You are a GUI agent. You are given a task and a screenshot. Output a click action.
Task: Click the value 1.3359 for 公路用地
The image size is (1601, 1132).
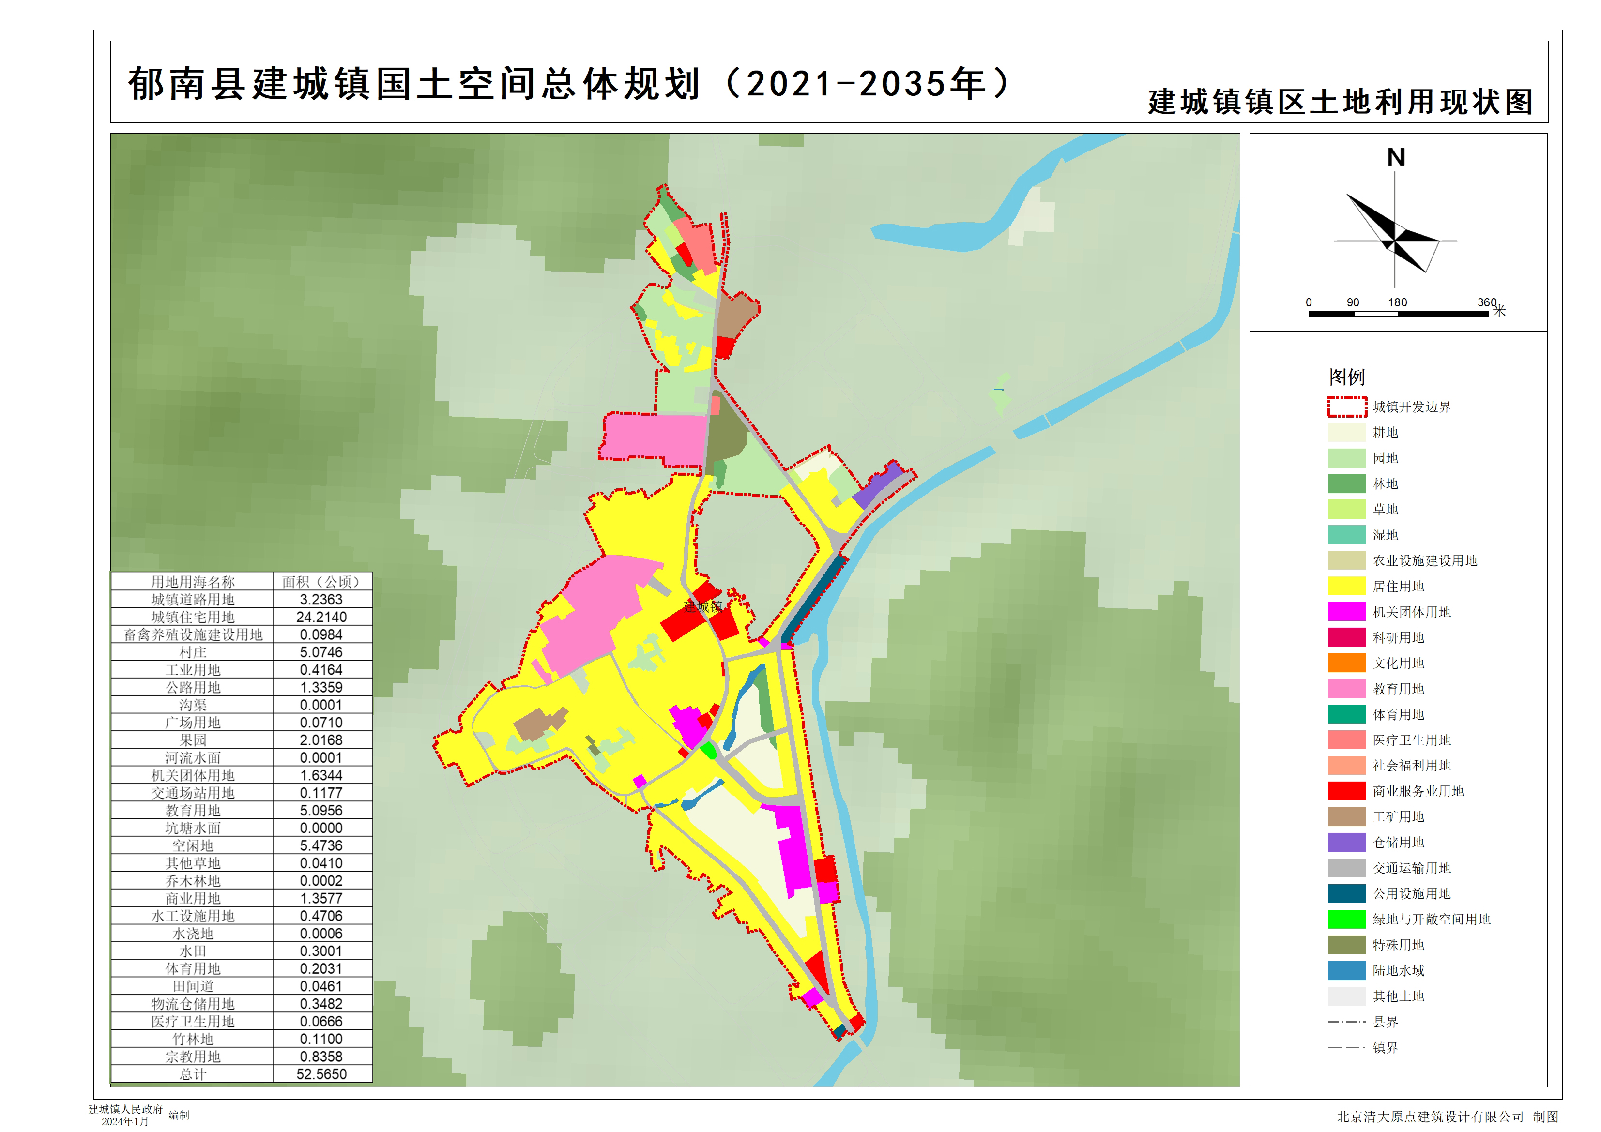pos(321,687)
